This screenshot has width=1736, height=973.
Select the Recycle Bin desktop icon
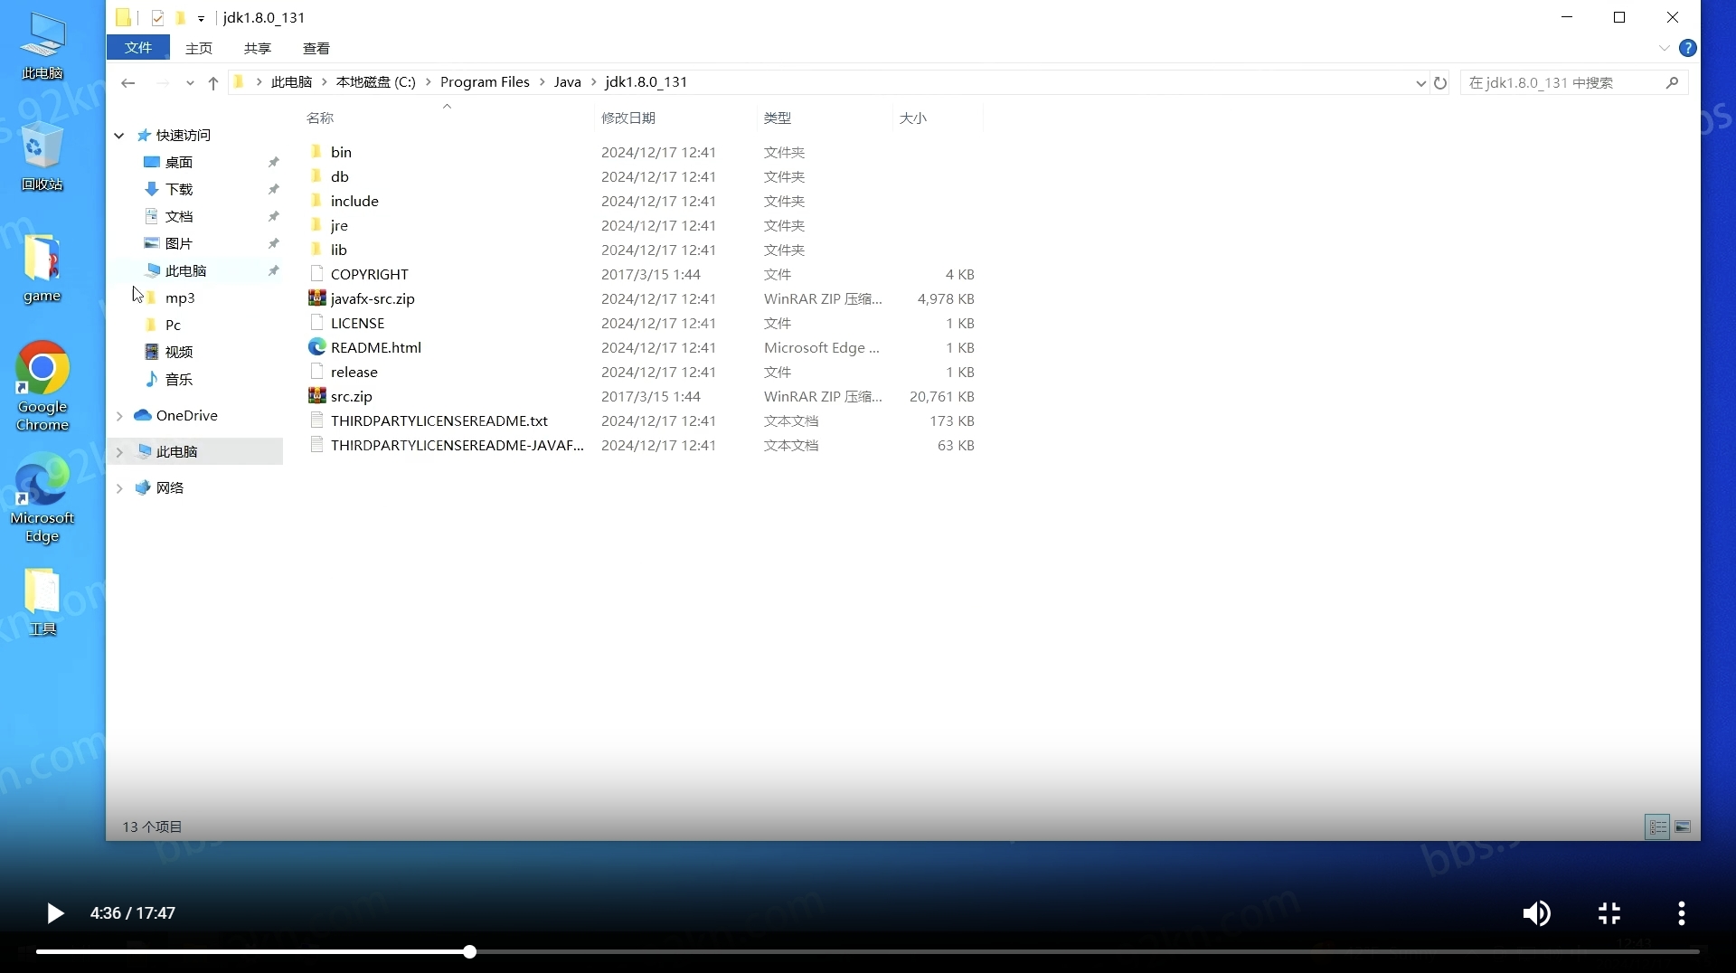coord(42,158)
